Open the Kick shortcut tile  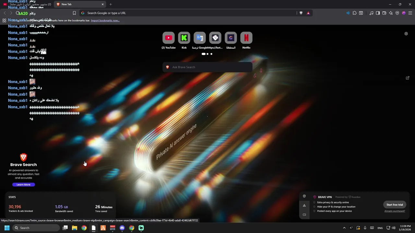click(184, 38)
